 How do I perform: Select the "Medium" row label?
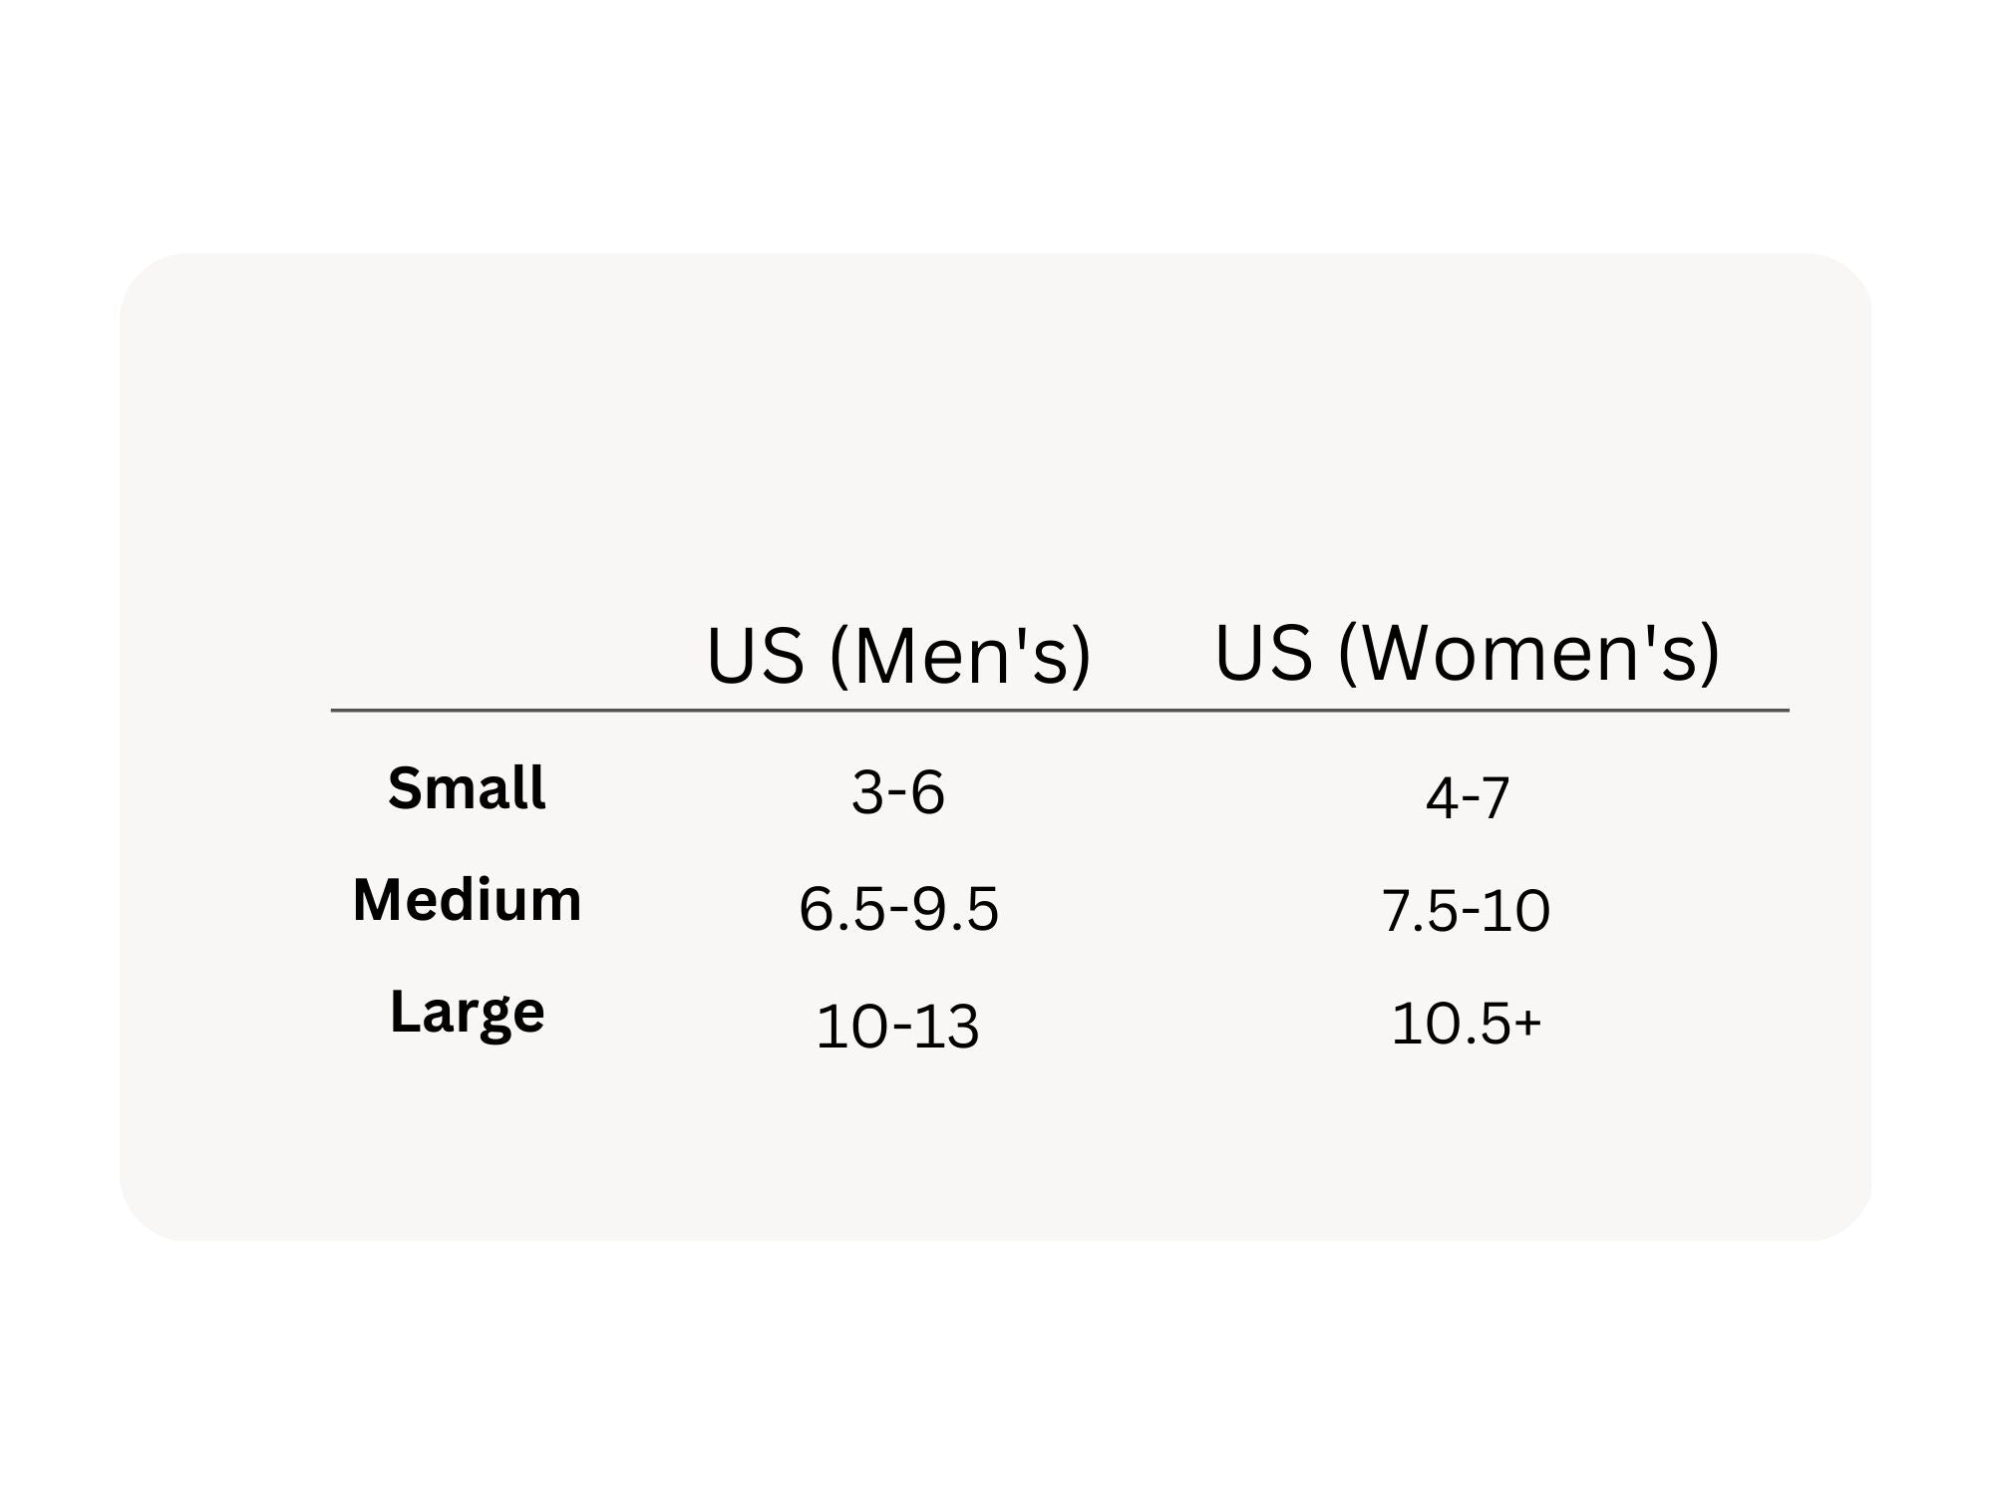(x=467, y=900)
